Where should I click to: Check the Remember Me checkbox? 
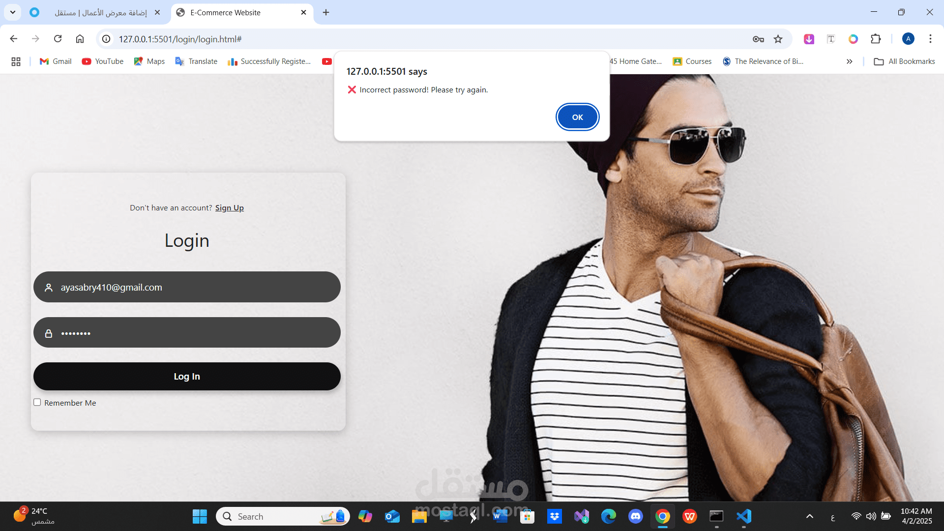click(x=37, y=402)
